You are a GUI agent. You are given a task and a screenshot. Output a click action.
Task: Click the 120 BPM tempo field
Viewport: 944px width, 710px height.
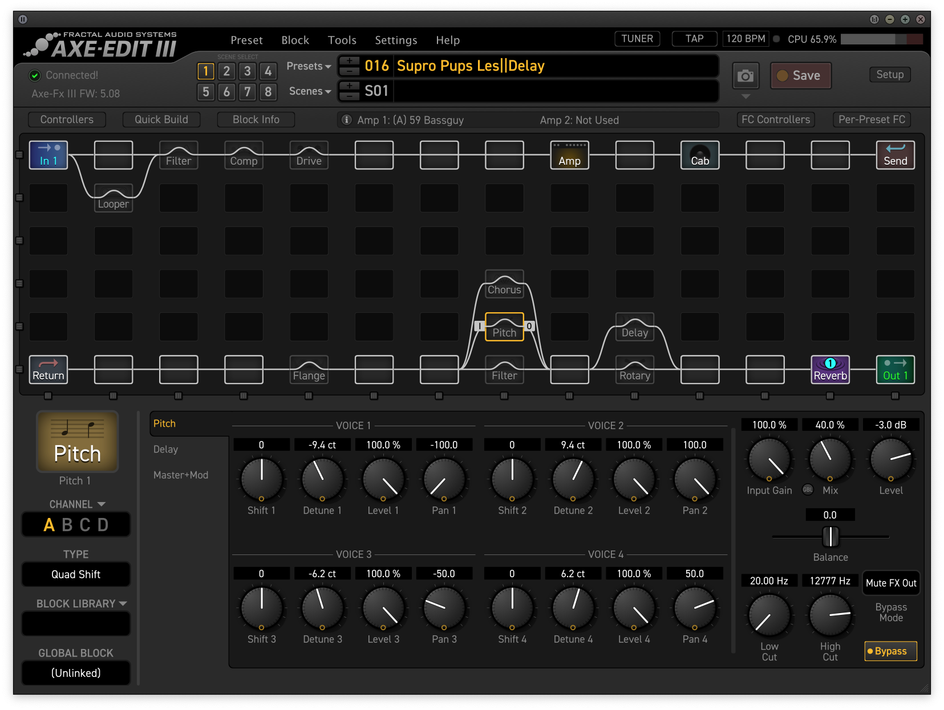click(x=746, y=39)
